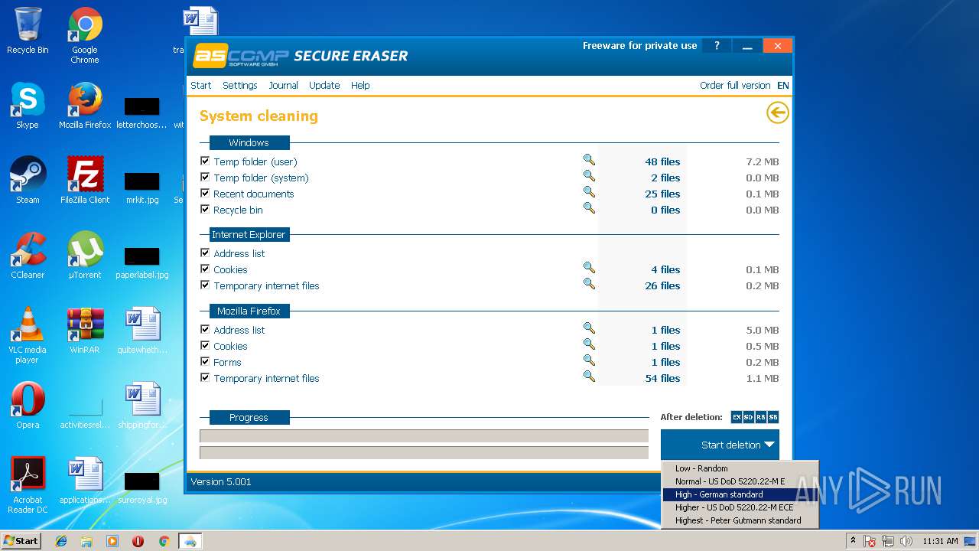Screen dimensions: 979x551
Task: Open Mozilla Firefox desktop shortcut
Action: (85, 106)
